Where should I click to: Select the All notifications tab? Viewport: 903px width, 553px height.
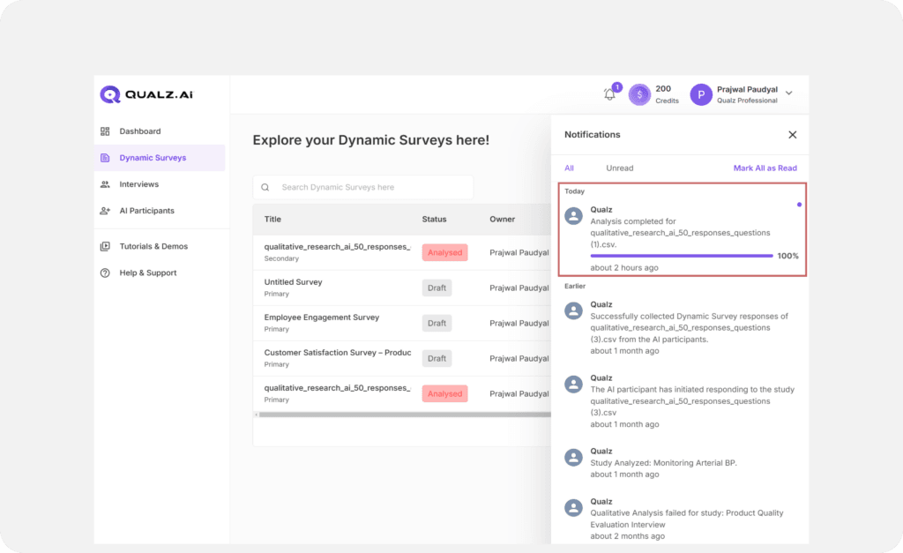pyautogui.click(x=569, y=168)
